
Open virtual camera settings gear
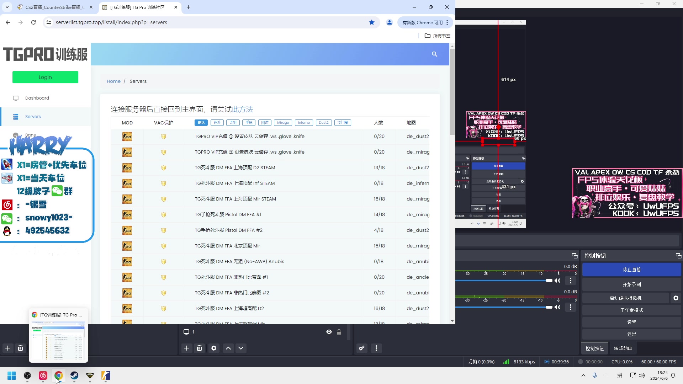676,298
